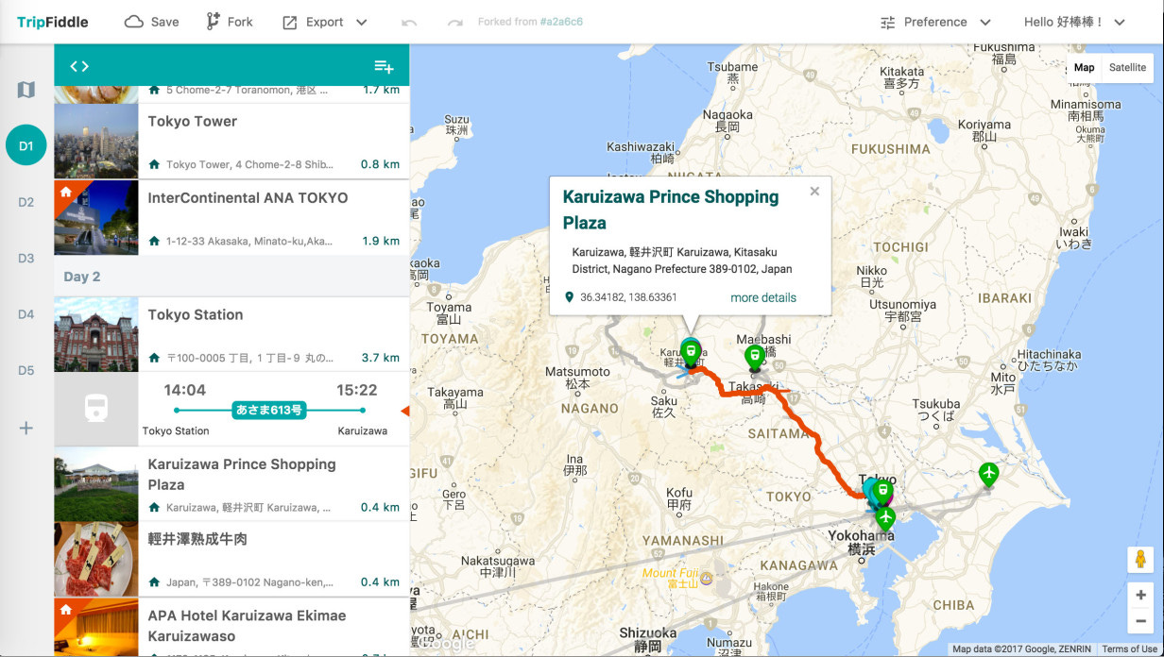Click the 0.8 km distance for Tokyo Tower
This screenshot has width=1164, height=657.
380,164
